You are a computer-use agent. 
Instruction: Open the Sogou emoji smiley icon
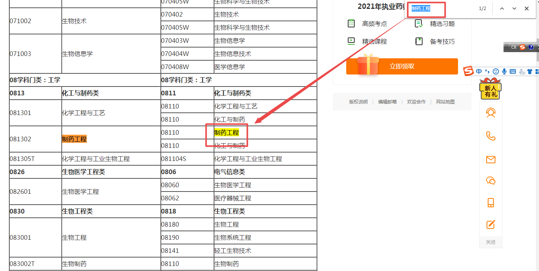pyautogui.click(x=496, y=71)
